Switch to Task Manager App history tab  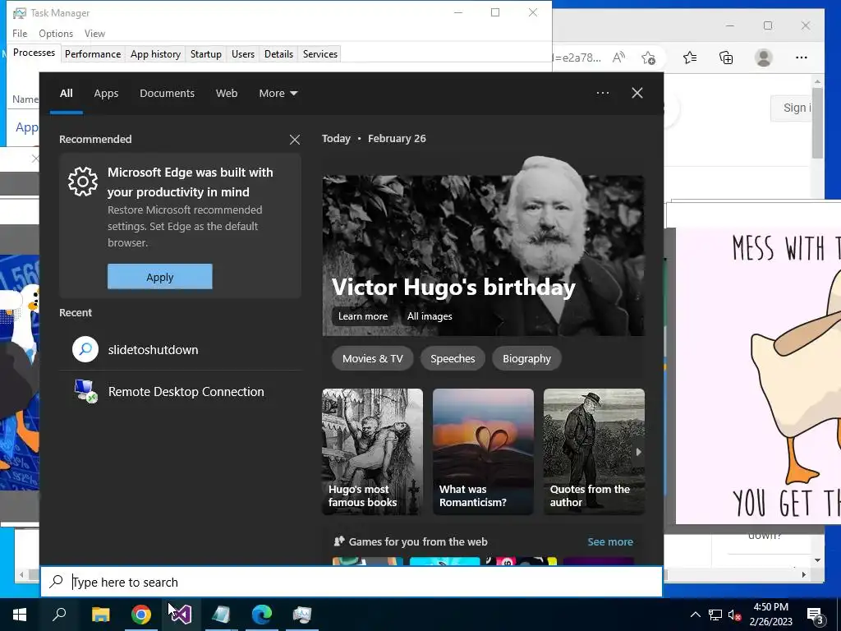(155, 53)
